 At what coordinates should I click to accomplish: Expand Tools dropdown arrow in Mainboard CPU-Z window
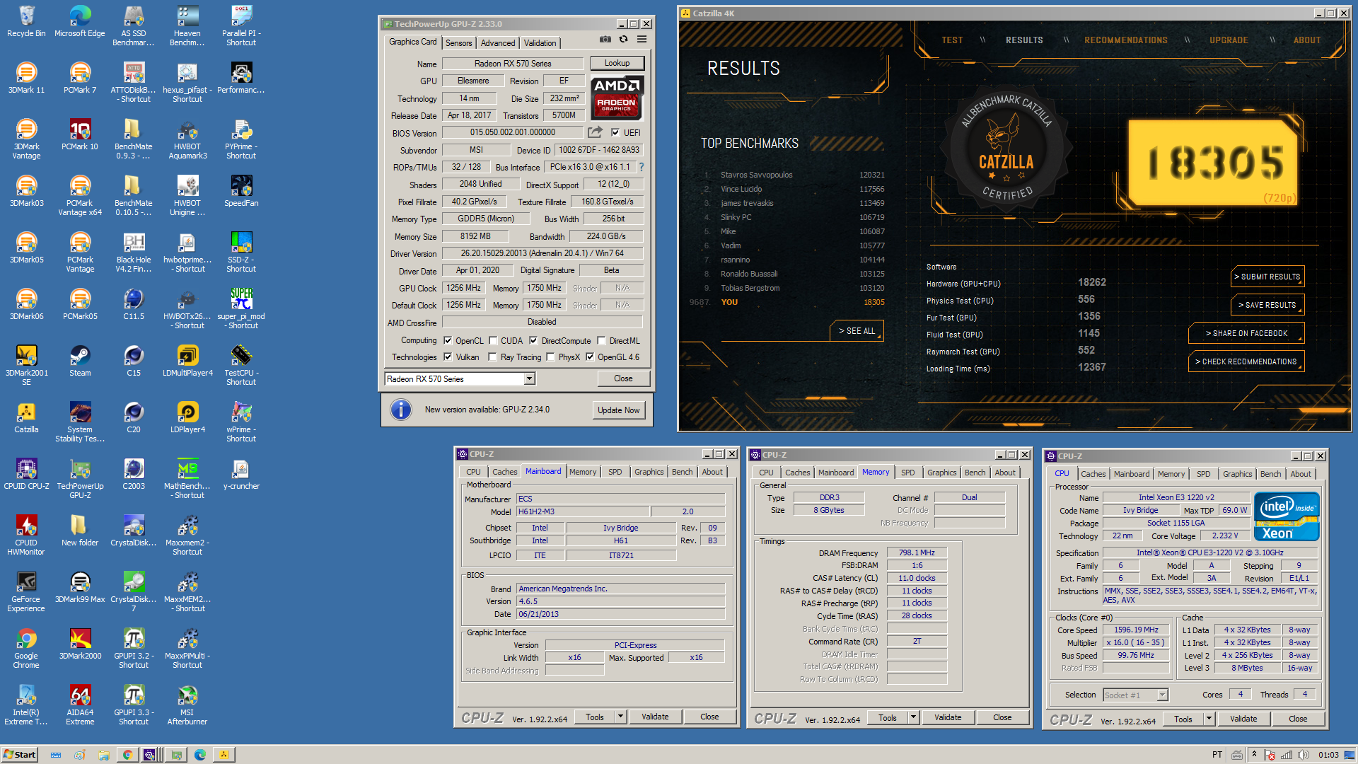[620, 717]
